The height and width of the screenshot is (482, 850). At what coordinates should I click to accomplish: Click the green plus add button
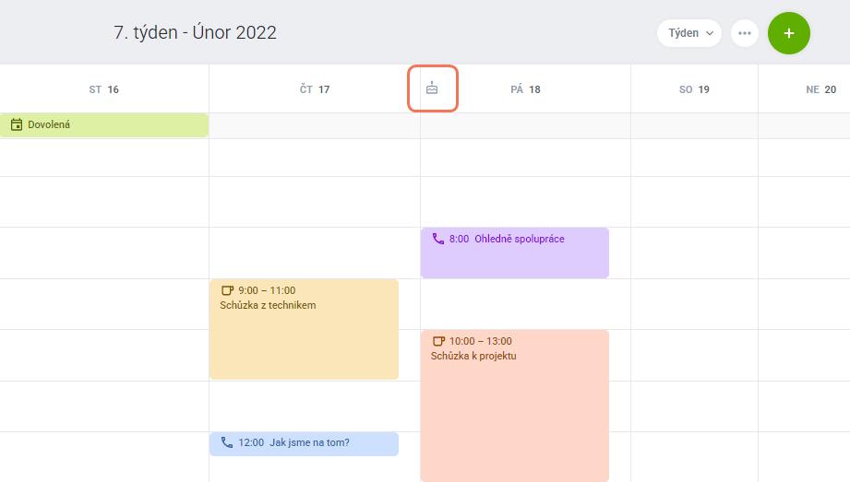coord(789,33)
